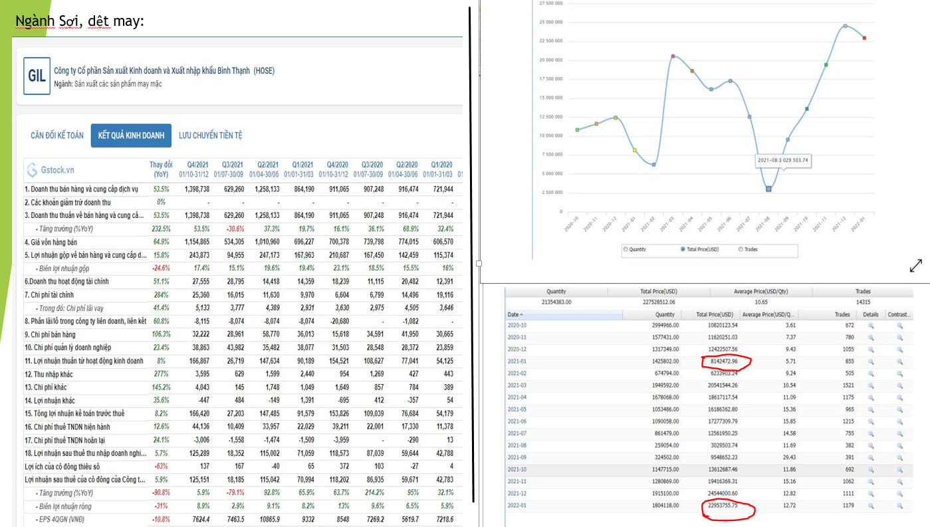The width and height of the screenshot is (930, 527).
Task: Click the chart expand arrows icon
Action: pos(915,266)
